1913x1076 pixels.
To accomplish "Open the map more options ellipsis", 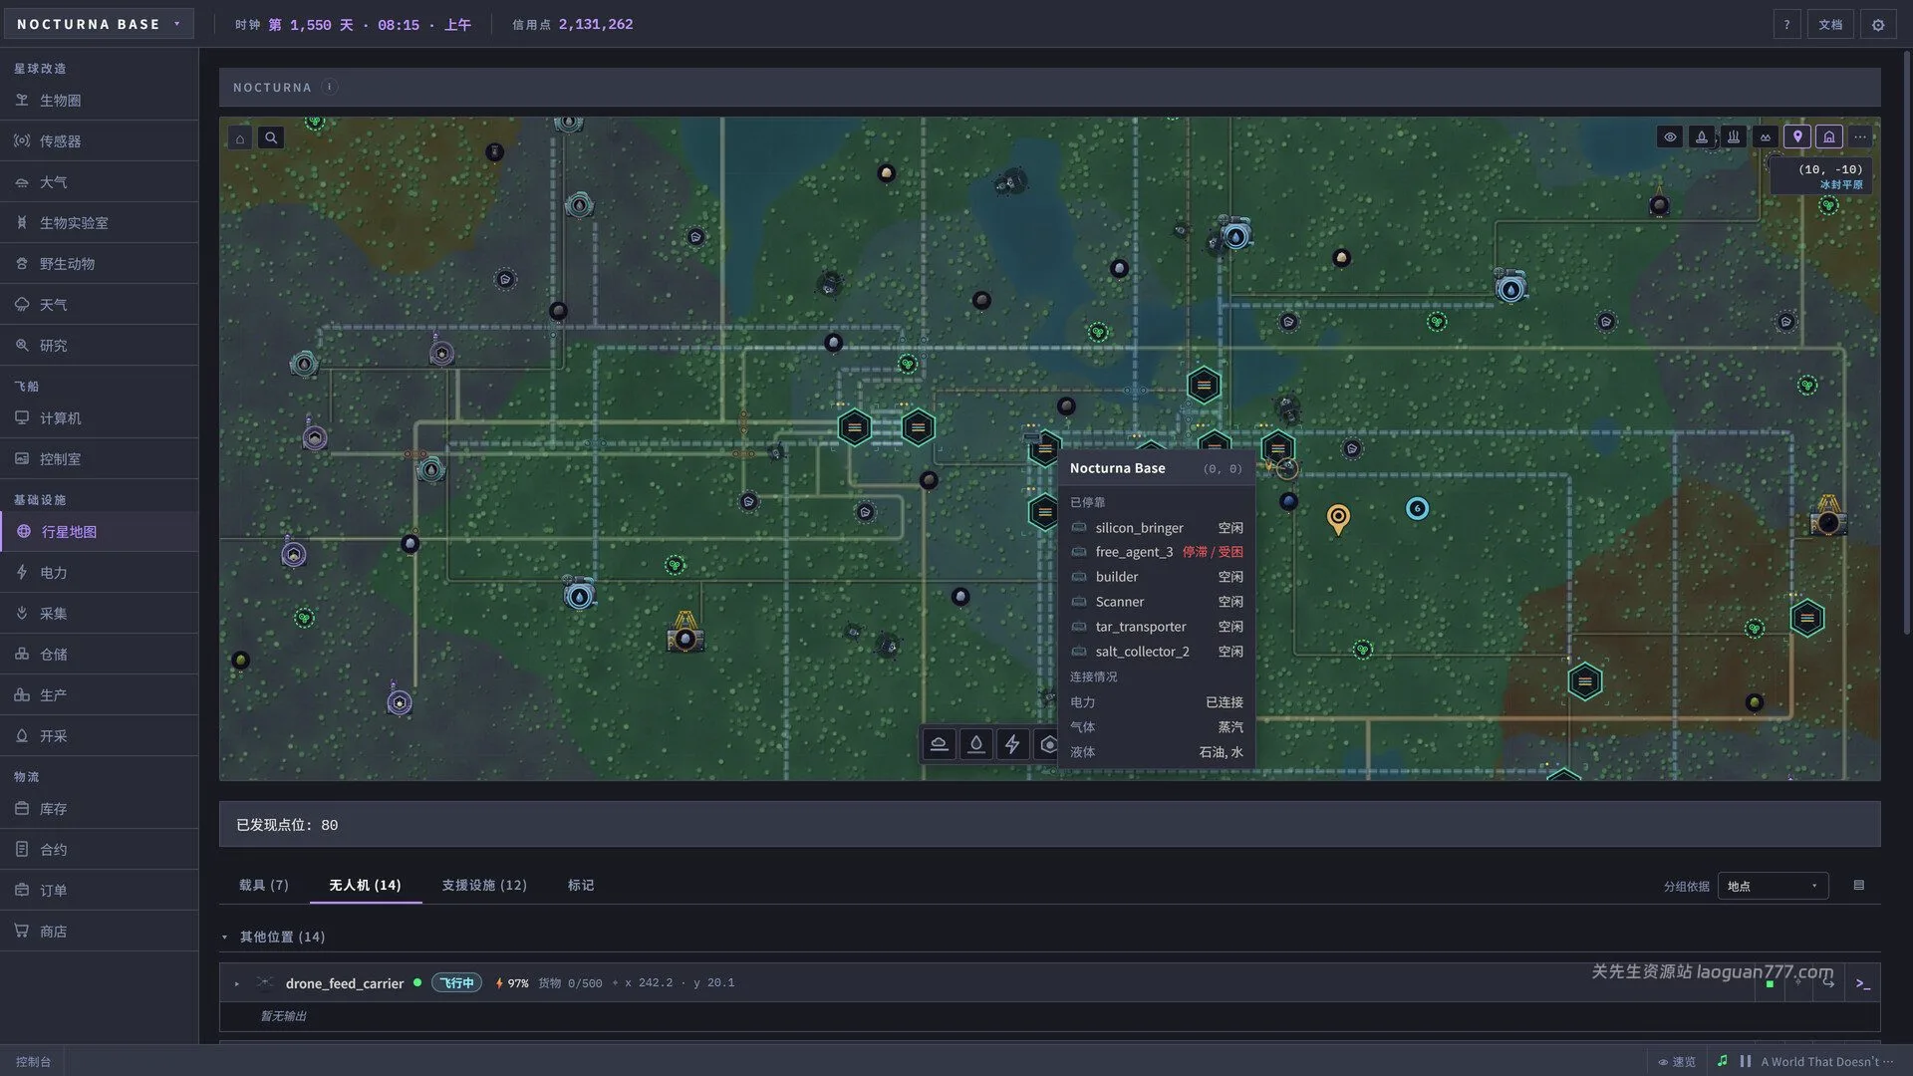I will tap(1860, 137).
